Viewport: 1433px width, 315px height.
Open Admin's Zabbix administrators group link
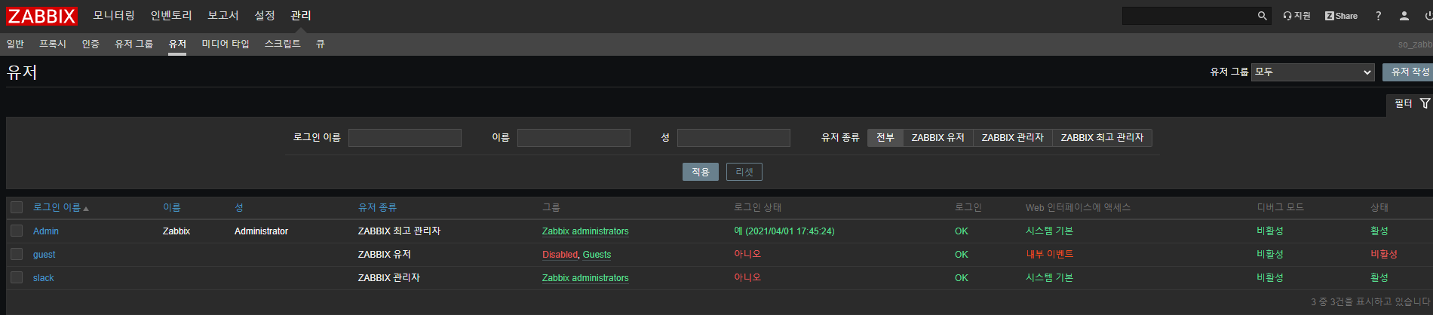click(585, 231)
